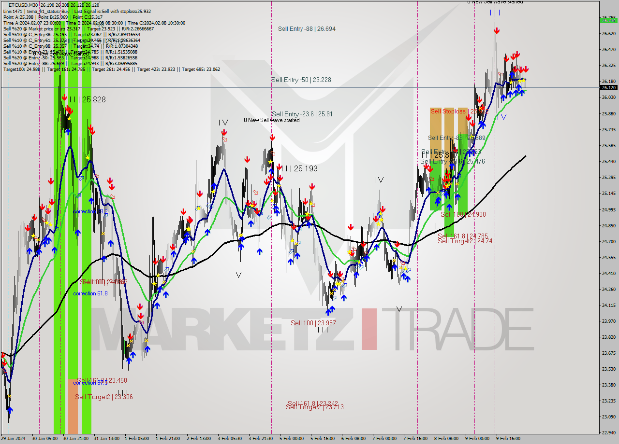Click the '9 Feb 16:00' time label

pos(508,439)
